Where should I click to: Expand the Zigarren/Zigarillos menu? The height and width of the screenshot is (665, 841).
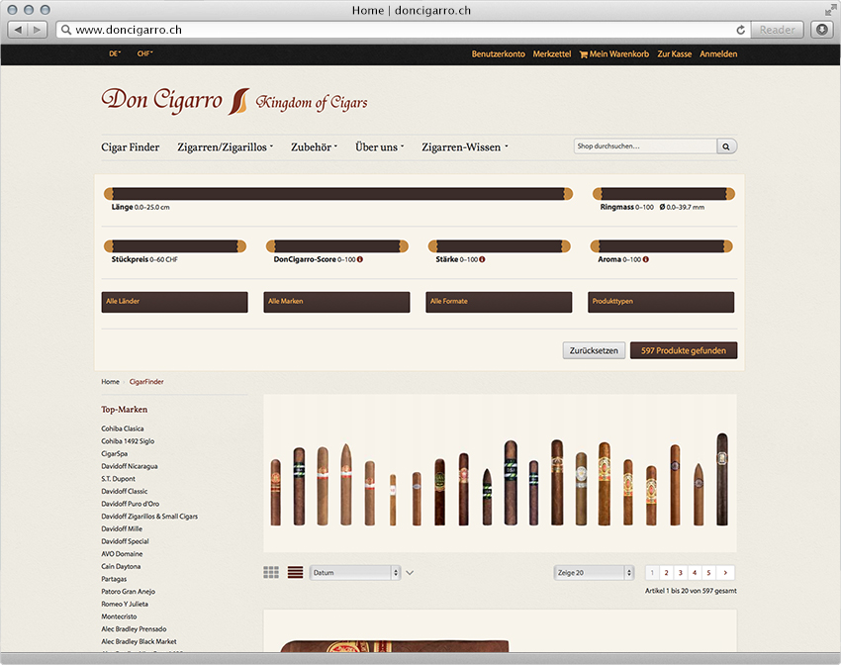(226, 146)
